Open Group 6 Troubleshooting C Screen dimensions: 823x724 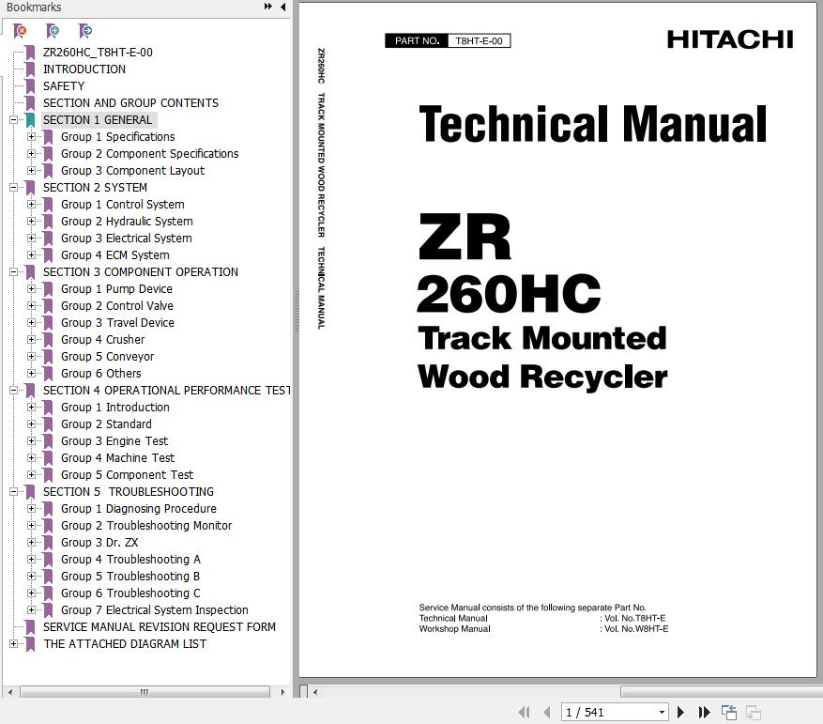click(x=130, y=593)
